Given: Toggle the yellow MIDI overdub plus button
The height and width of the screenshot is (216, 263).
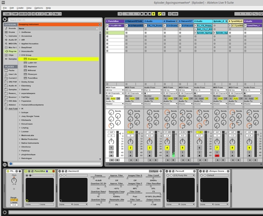Looking at the screenshot, I should click(x=153, y=14).
